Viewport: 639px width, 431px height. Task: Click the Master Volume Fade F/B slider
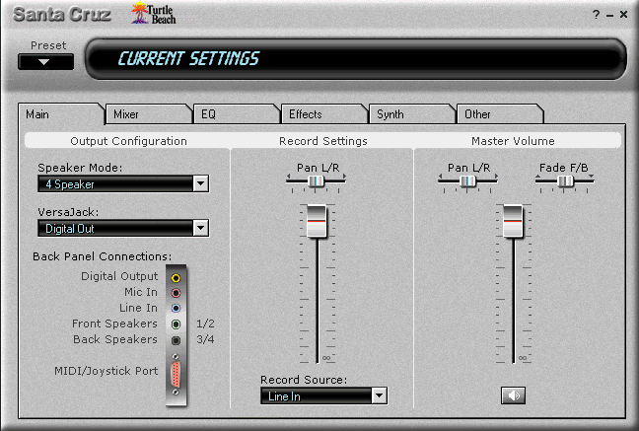click(565, 181)
